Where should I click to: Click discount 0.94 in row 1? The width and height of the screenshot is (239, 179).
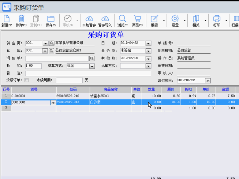(x=193, y=96)
